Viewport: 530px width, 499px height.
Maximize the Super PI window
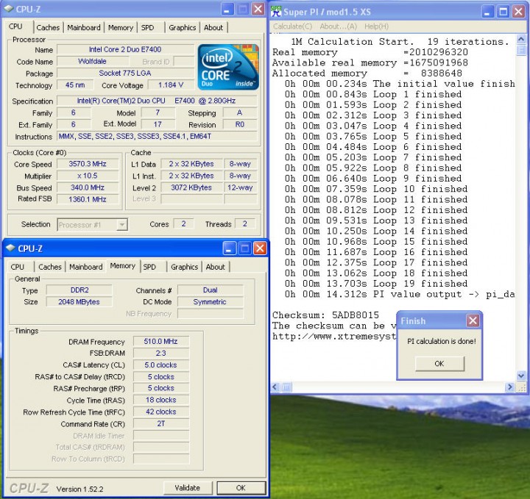coord(503,11)
